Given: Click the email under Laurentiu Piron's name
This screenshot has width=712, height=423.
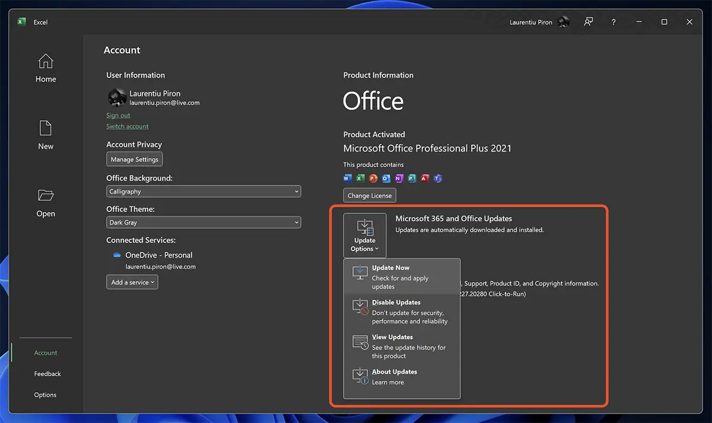Looking at the screenshot, I should tap(164, 102).
